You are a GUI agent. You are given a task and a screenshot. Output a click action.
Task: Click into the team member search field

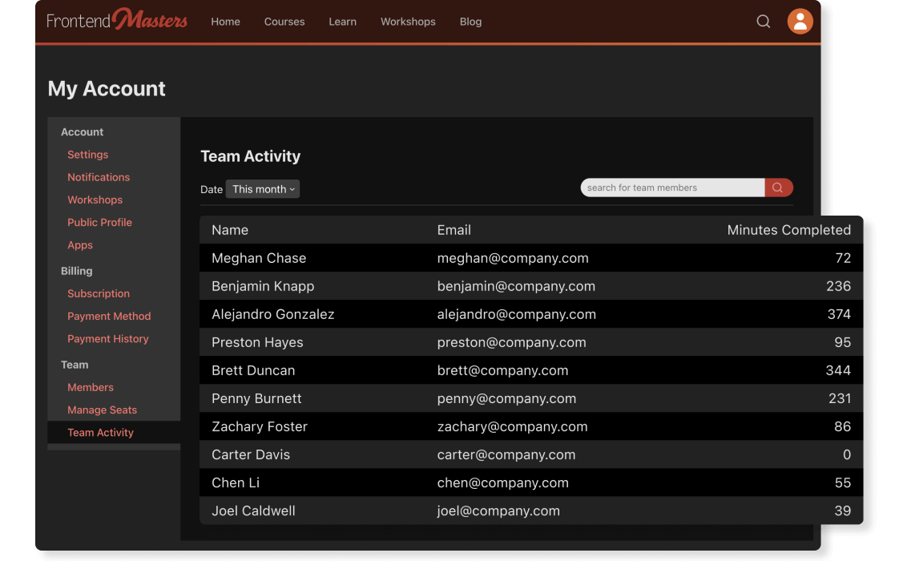click(671, 187)
